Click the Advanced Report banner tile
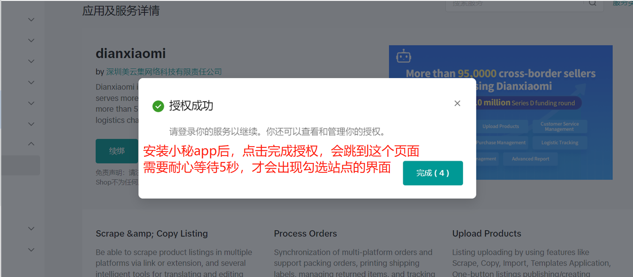The width and height of the screenshot is (633, 277). click(x=530, y=159)
